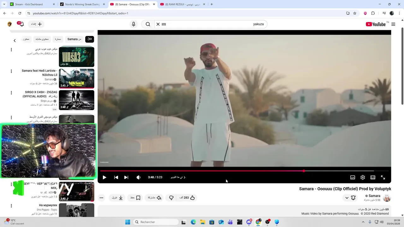The width and height of the screenshot is (404, 227).
Task: Dislike the Samara video
Action: point(171,198)
